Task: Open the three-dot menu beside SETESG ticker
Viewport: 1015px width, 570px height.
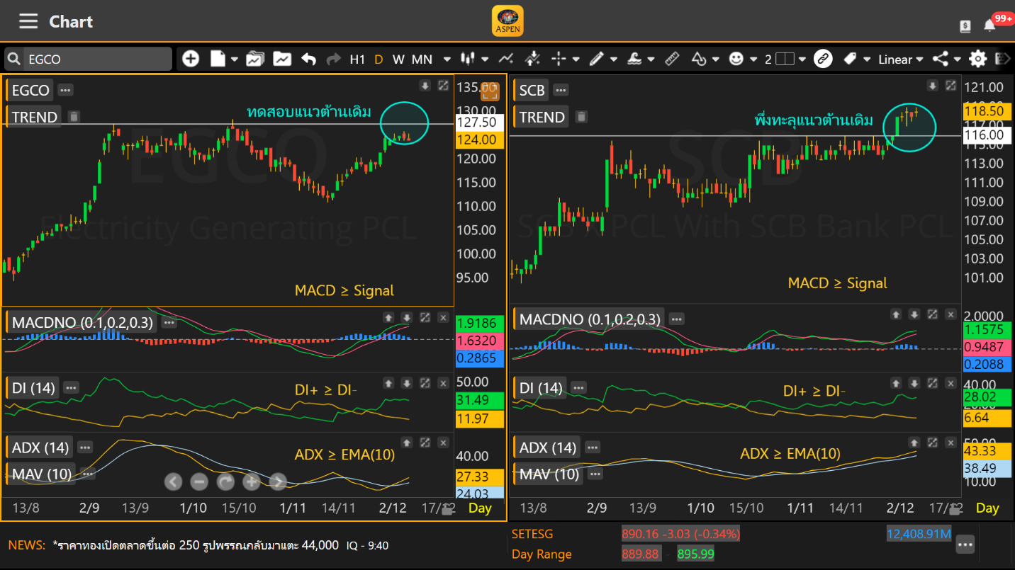Action: point(965,545)
